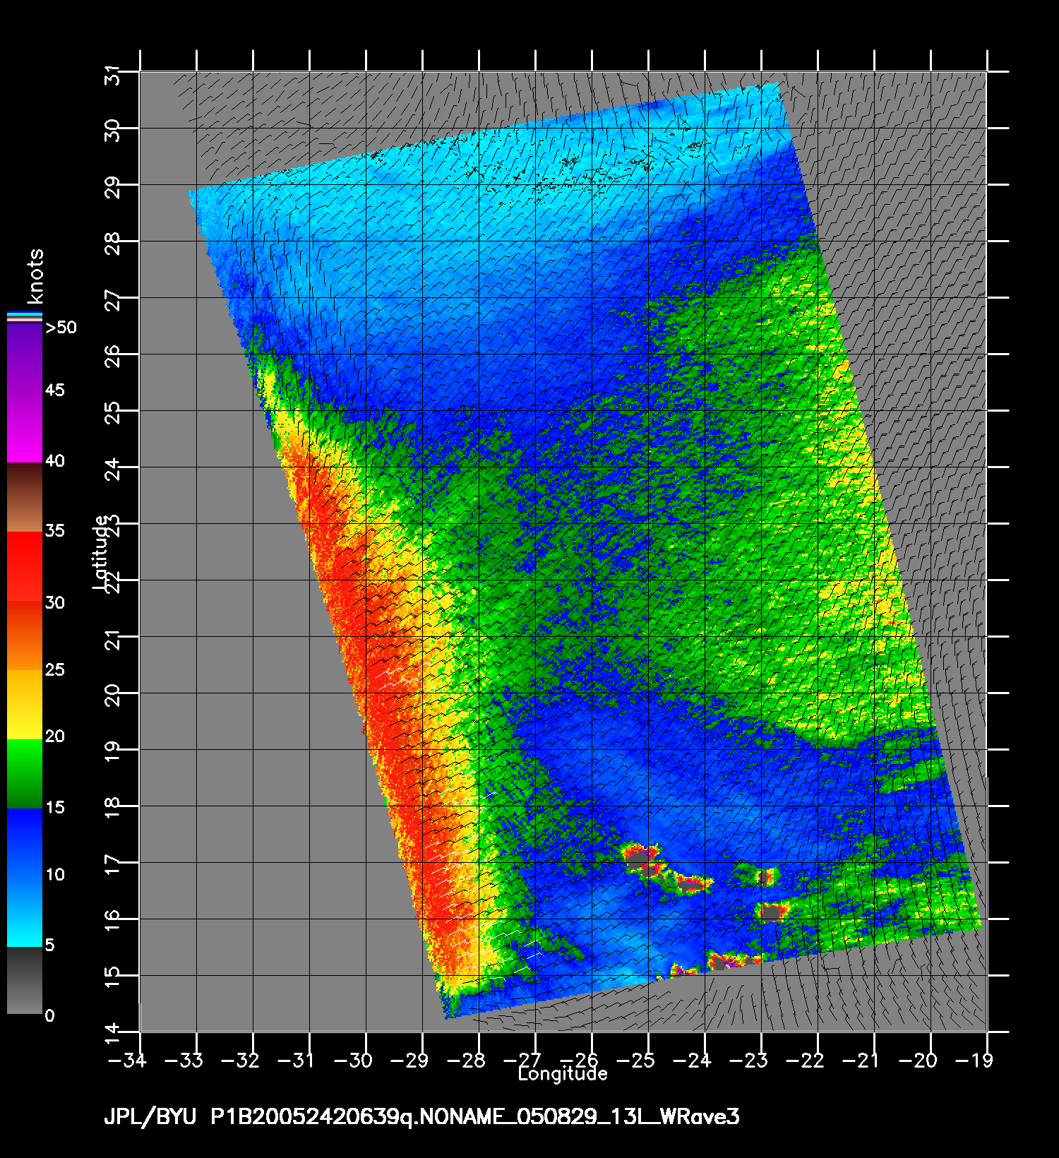The width and height of the screenshot is (1059, 1158).
Task: Select the cyan 5–10 knots color band
Action: [25, 912]
